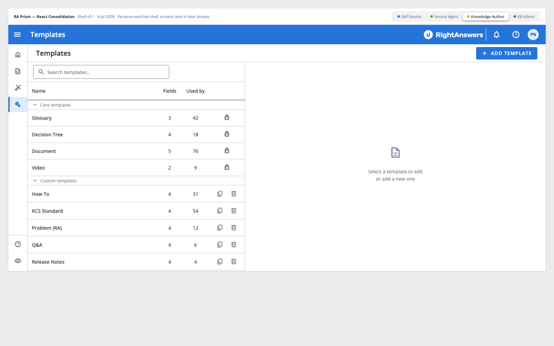Open the documents sidebar icon
The height and width of the screenshot is (346, 554).
click(x=18, y=71)
